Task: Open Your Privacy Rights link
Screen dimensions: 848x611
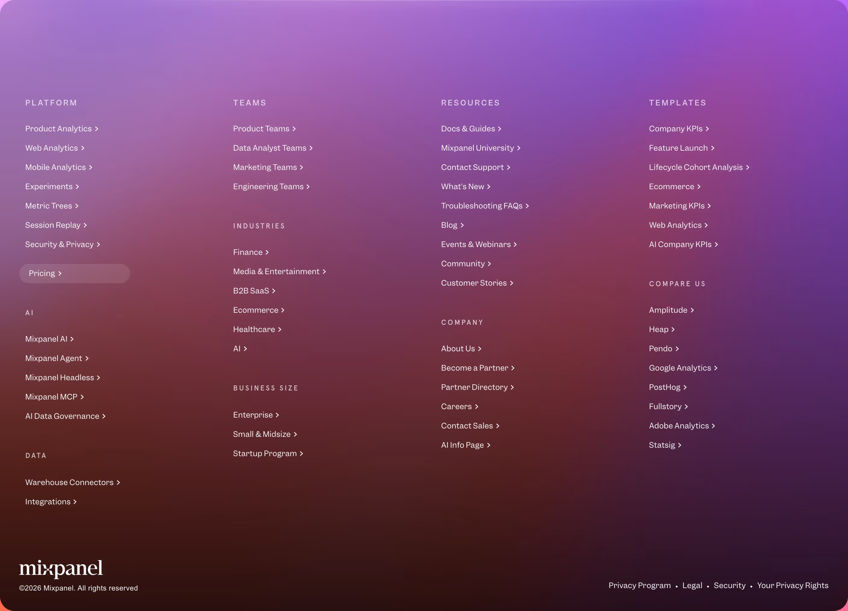Action: (793, 586)
